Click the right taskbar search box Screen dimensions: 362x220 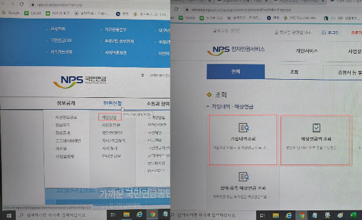(x=214, y=215)
